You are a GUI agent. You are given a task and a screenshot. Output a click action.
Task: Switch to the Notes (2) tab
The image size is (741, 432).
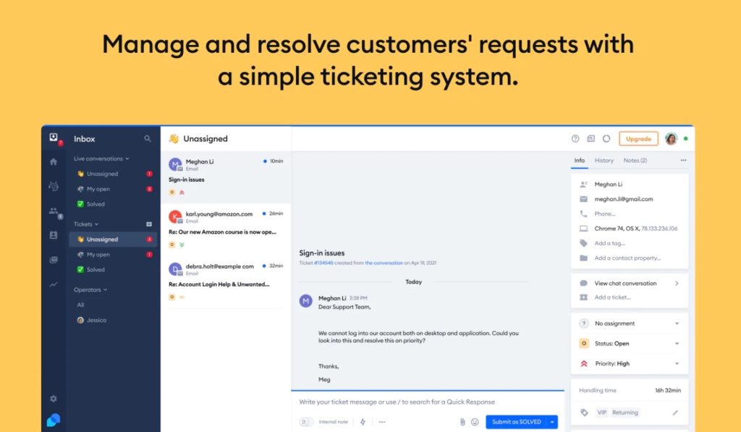point(635,161)
